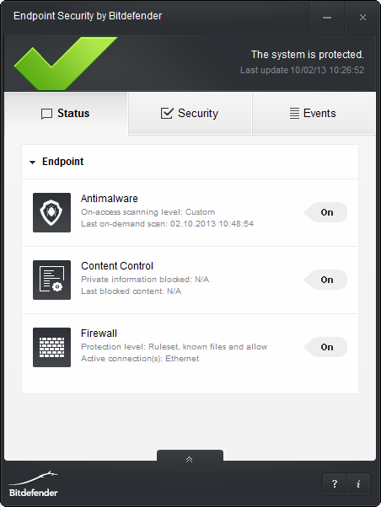Open the info icon in footer
The image size is (381, 507).
[x=358, y=484]
